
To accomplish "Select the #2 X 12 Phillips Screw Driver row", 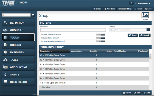I will tap(94, 55).
